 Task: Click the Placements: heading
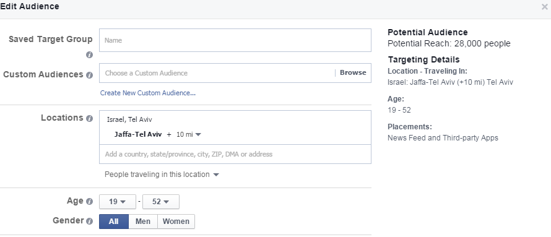tap(410, 127)
